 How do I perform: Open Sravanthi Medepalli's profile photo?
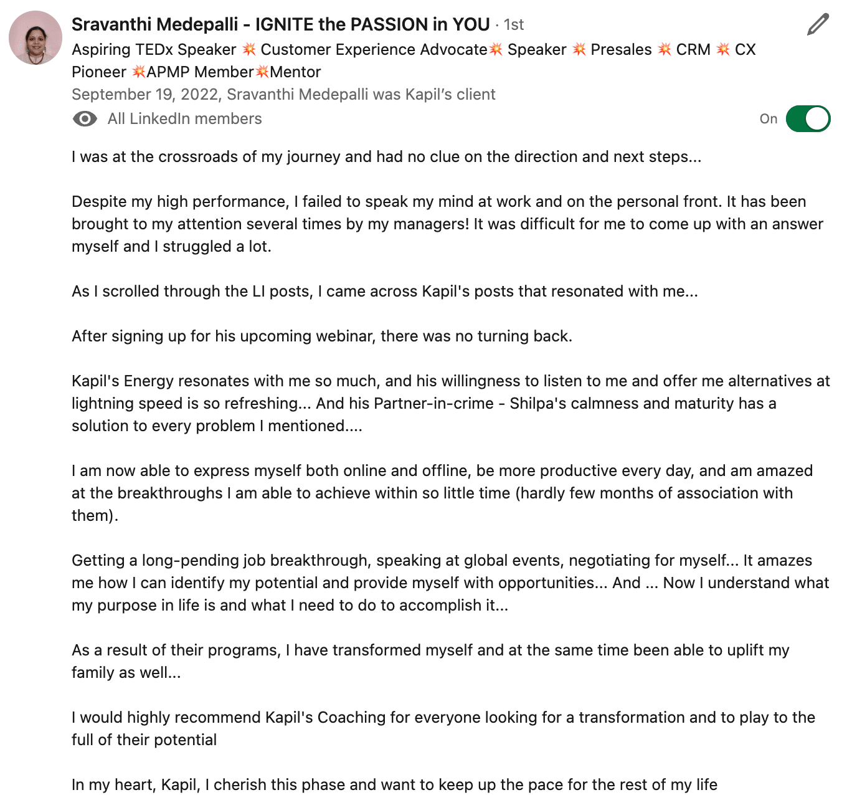(x=35, y=37)
